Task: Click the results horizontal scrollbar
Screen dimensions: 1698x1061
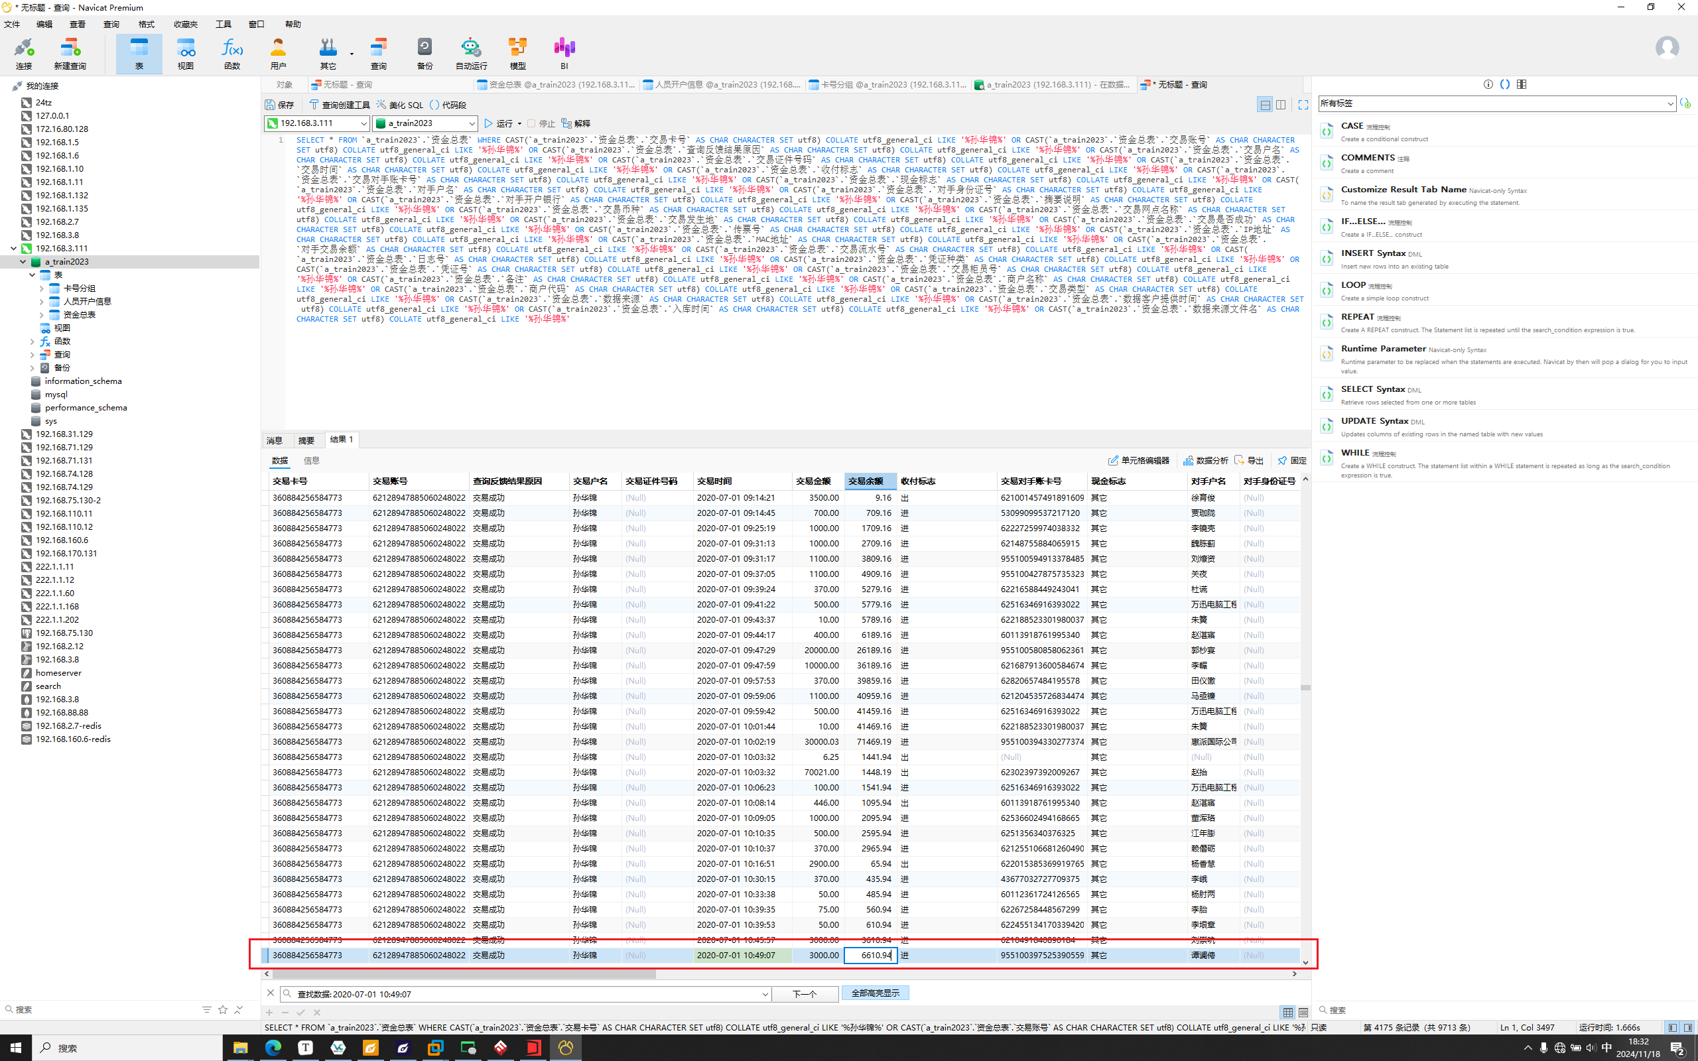Action: 464,974
